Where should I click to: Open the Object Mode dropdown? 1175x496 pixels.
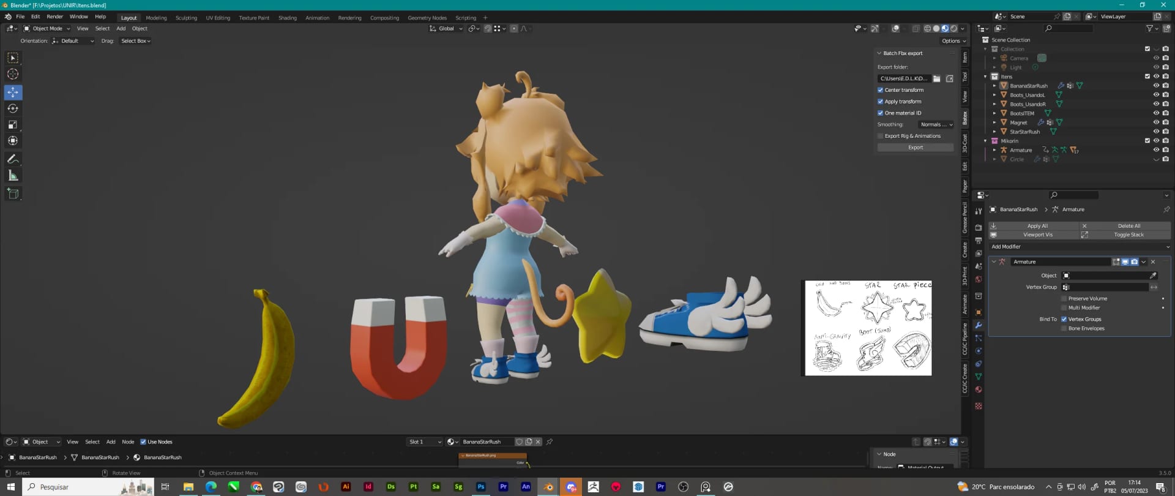[47, 29]
